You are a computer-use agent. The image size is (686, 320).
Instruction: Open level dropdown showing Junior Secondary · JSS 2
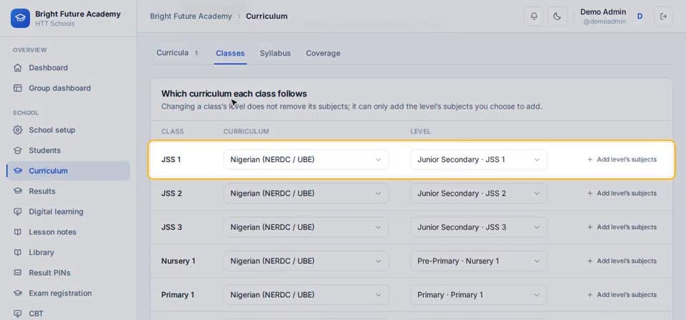pos(479,194)
